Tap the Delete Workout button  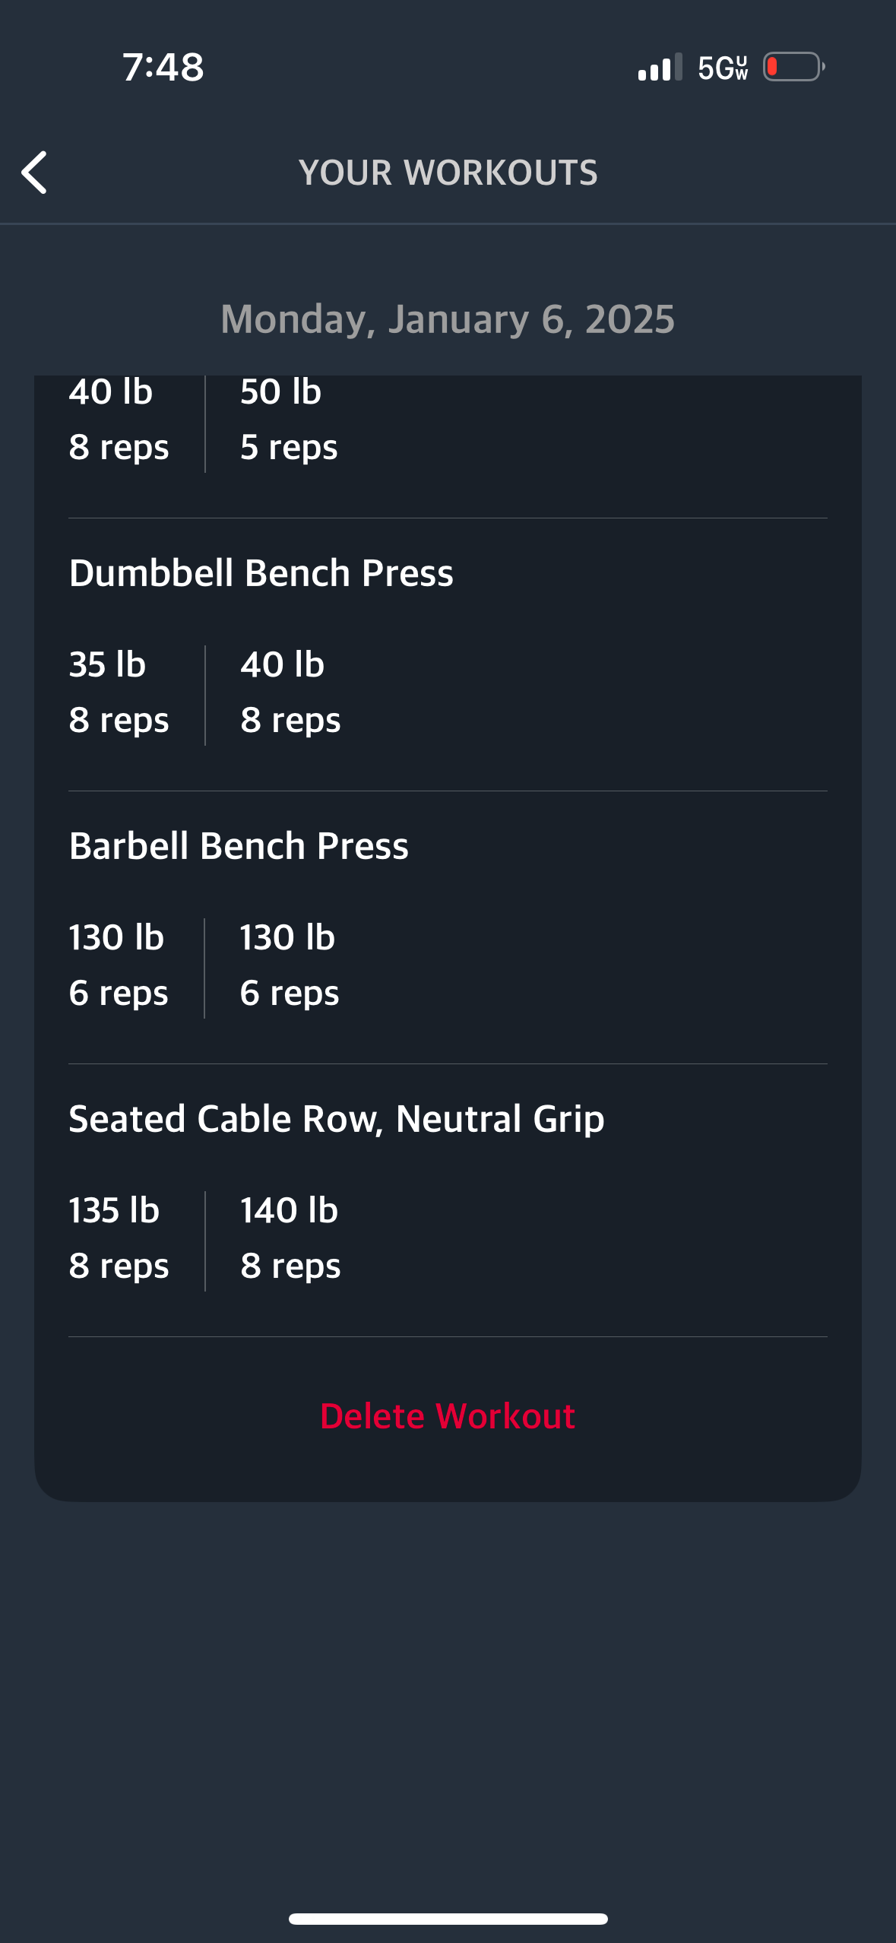[x=448, y=1416]
